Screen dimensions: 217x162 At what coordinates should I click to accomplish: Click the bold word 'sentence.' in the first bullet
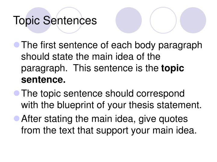43,79
